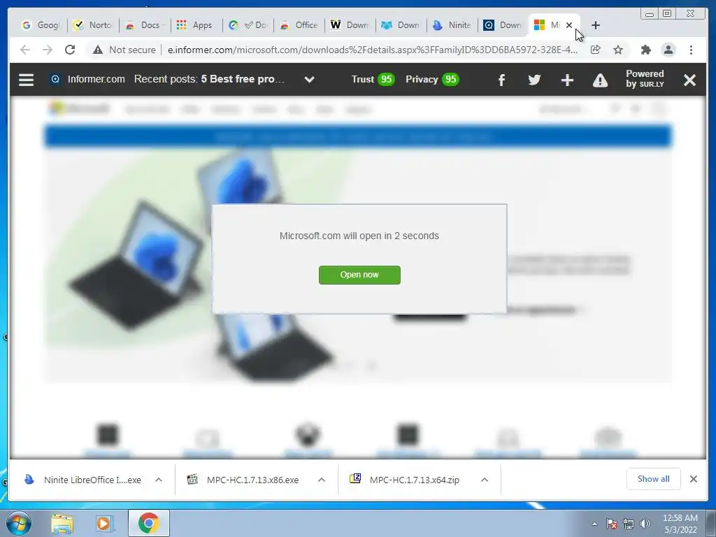The height and width of the screenshot is (537, 716).
Task: Expand options for Ninite LibreOffice download
Action: pos(159,480)
